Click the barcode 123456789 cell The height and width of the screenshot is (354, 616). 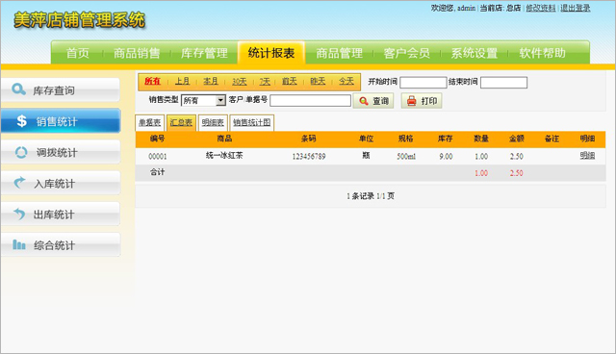tap(309, 156)
